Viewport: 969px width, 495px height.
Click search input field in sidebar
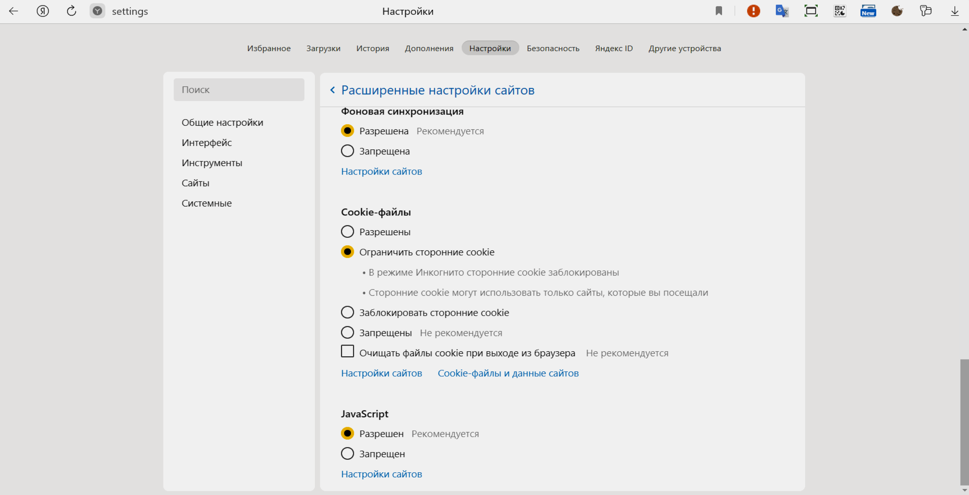tap(239, 88)
